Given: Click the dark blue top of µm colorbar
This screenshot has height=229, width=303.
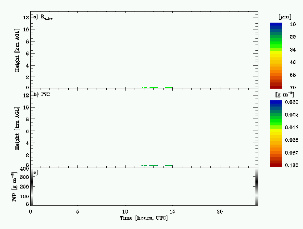Looking at the screenshot, I should 276,24.
